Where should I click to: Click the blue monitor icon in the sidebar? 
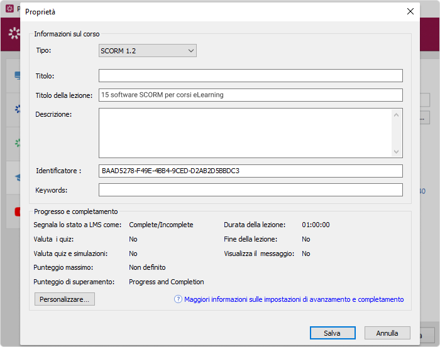pos(18,76)
